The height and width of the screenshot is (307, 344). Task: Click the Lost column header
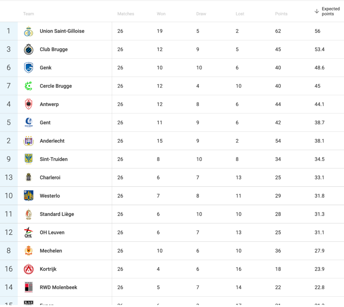[240, 14]
